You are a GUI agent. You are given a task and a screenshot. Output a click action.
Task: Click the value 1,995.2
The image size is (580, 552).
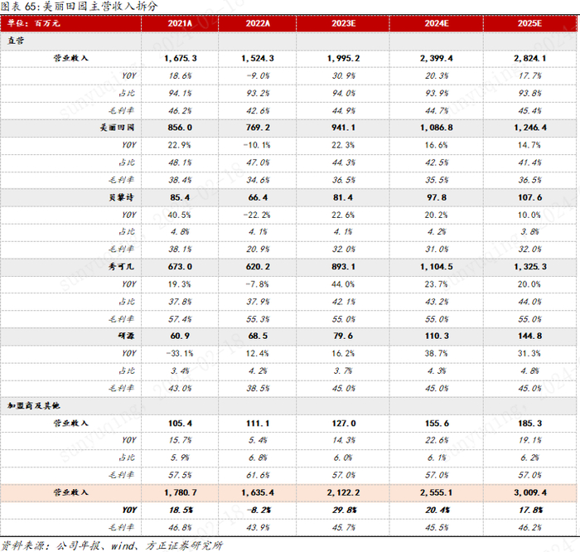point(343,58)
